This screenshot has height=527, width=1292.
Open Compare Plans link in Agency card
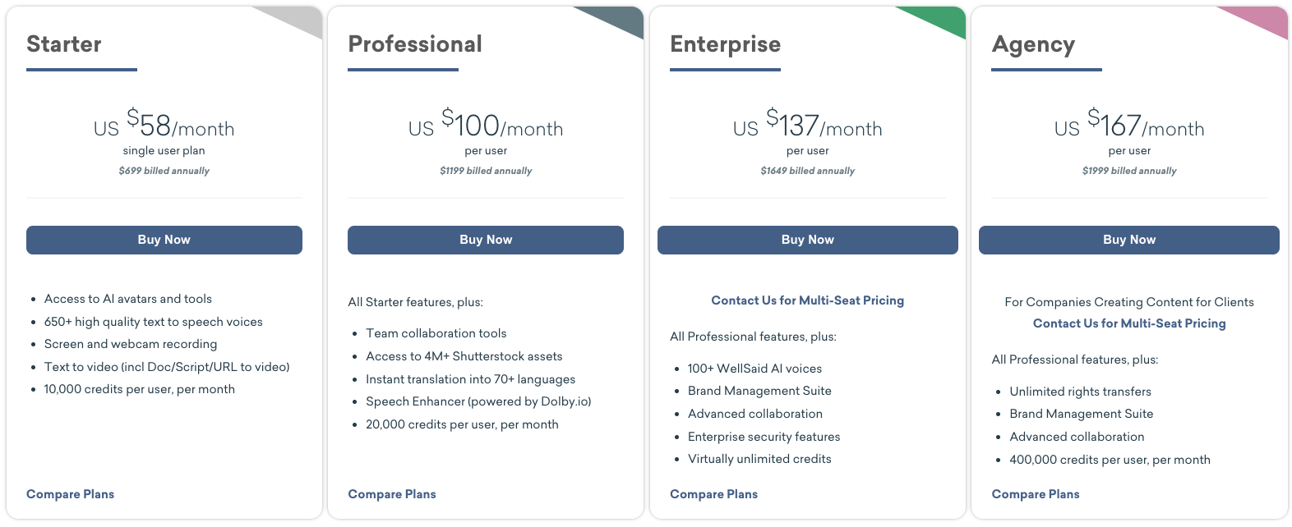click(1036, 494)
